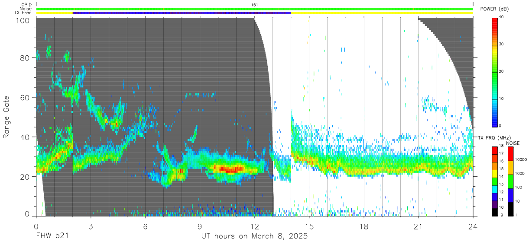This screenshot has height=245, width=532.
Task: Click the 21 hour tick label
Action: (418, 226)
